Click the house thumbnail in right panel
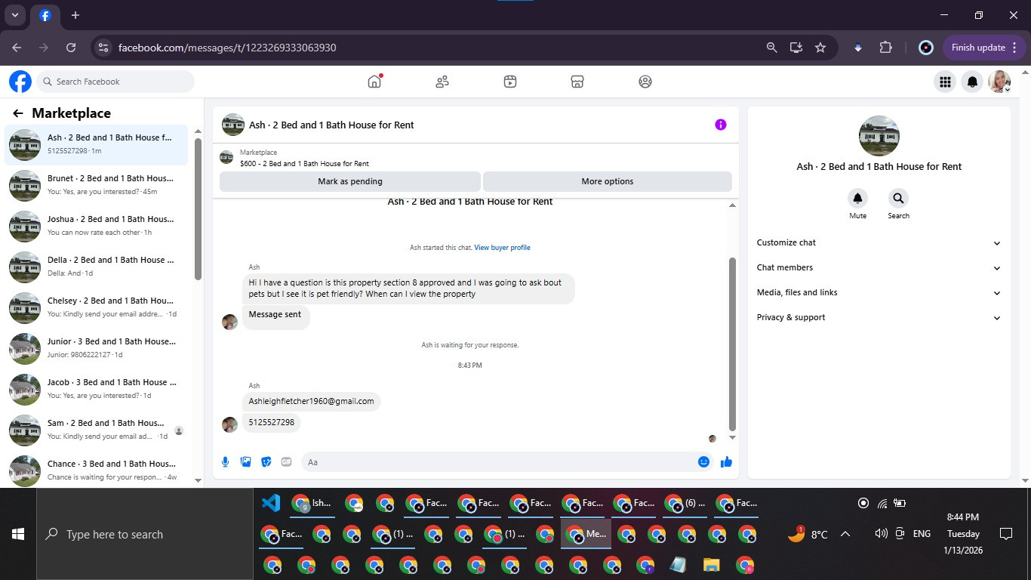 click(x=879, y=136)
